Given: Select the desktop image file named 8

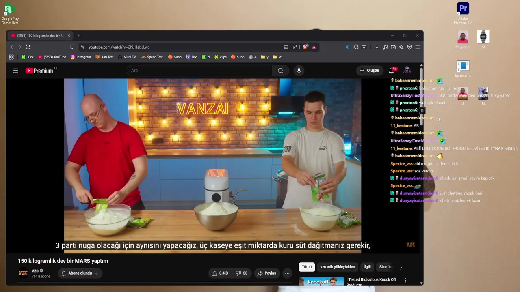Looking at the screenshot, I should tap(463, 97).
